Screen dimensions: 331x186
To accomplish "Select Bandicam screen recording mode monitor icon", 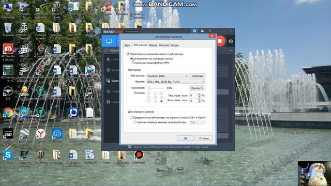I will (x=109, y=41).
